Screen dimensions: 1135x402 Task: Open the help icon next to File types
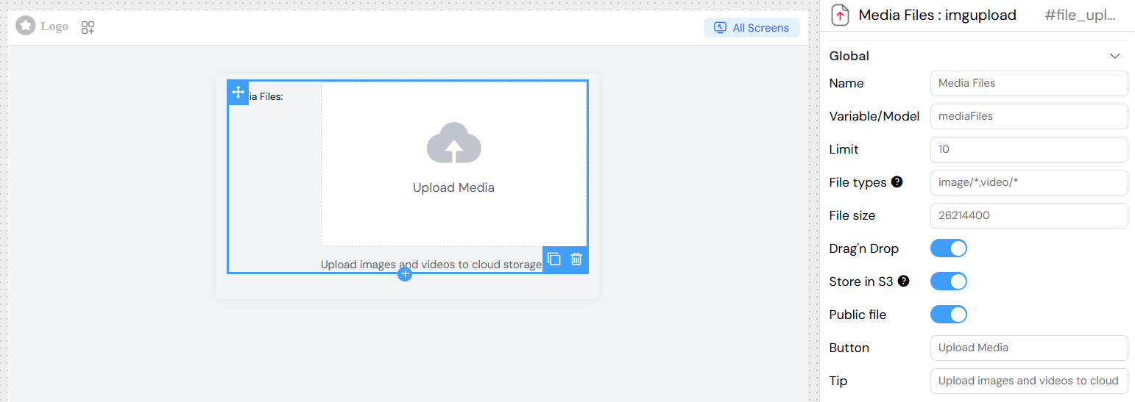[897, 182]
